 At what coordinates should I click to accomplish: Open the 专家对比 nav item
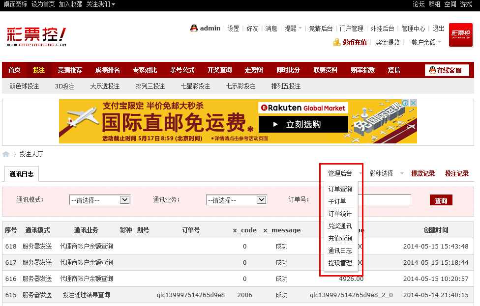(x=145, y=70)
